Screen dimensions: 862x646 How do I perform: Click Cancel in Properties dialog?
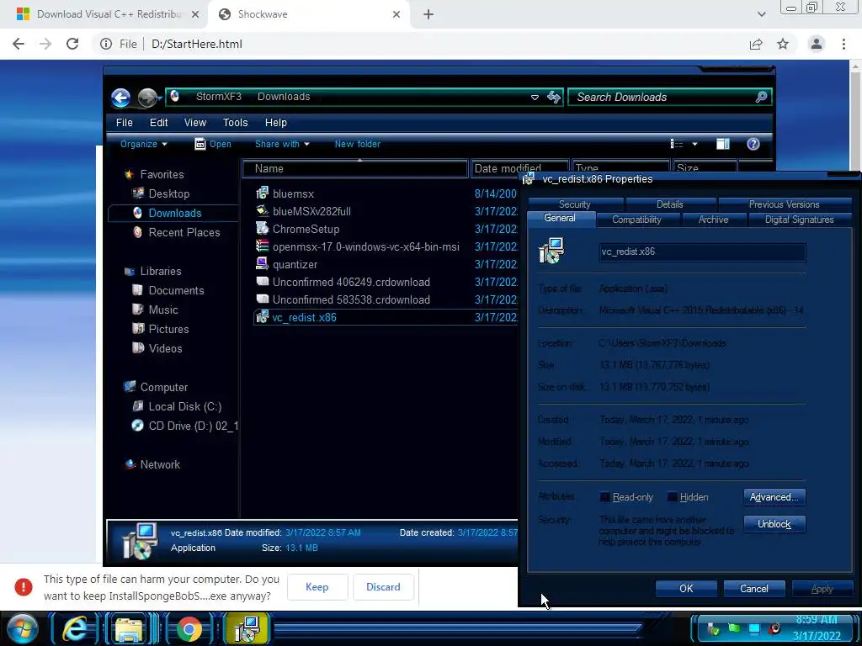(x=753, y=589)
